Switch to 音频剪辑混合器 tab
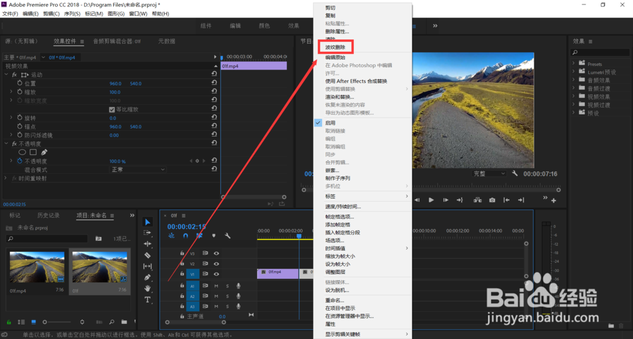The image size is (633, 339). point(117,41)
